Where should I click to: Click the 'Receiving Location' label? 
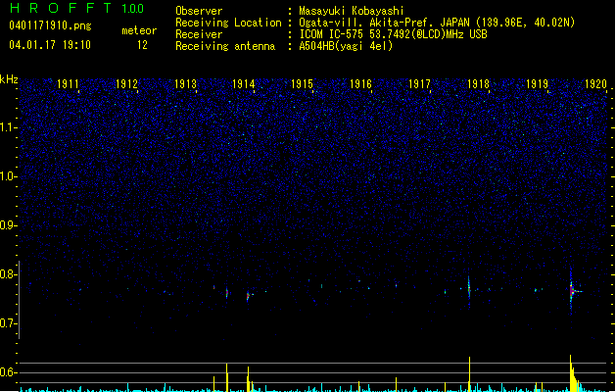(228, 23)
